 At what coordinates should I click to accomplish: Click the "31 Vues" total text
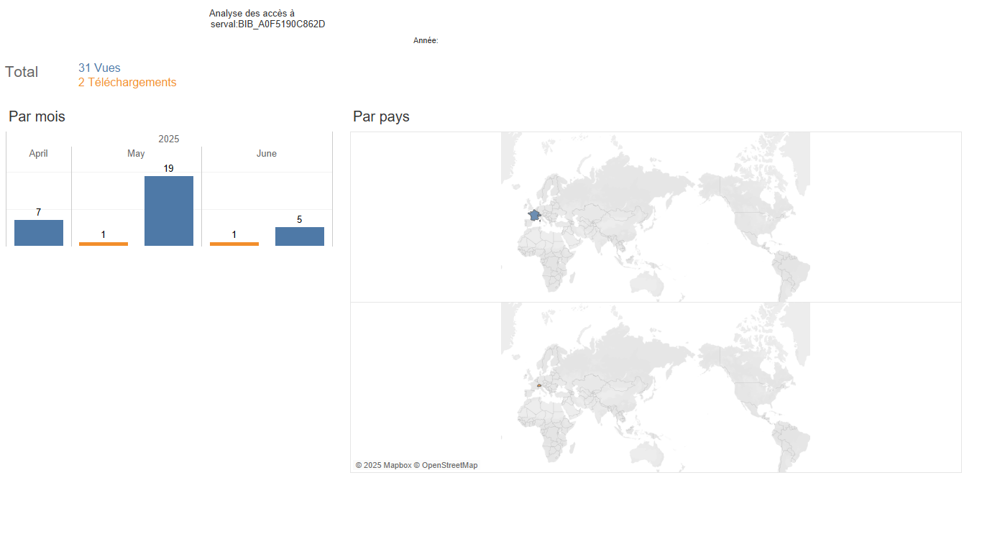click(x=99, y=68)
